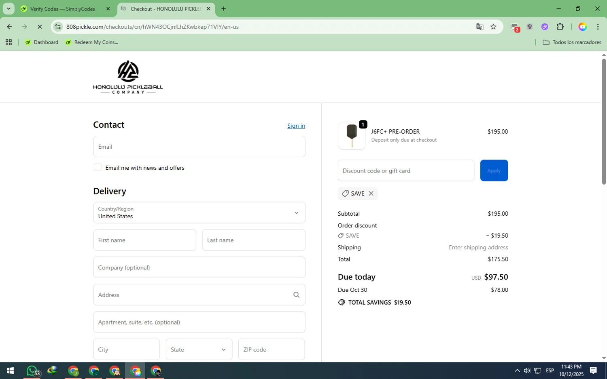Click the Honolulu Pickleball Company logo
Image resolution: width=607 pixels, height=379 pixels.
point(128,77)
